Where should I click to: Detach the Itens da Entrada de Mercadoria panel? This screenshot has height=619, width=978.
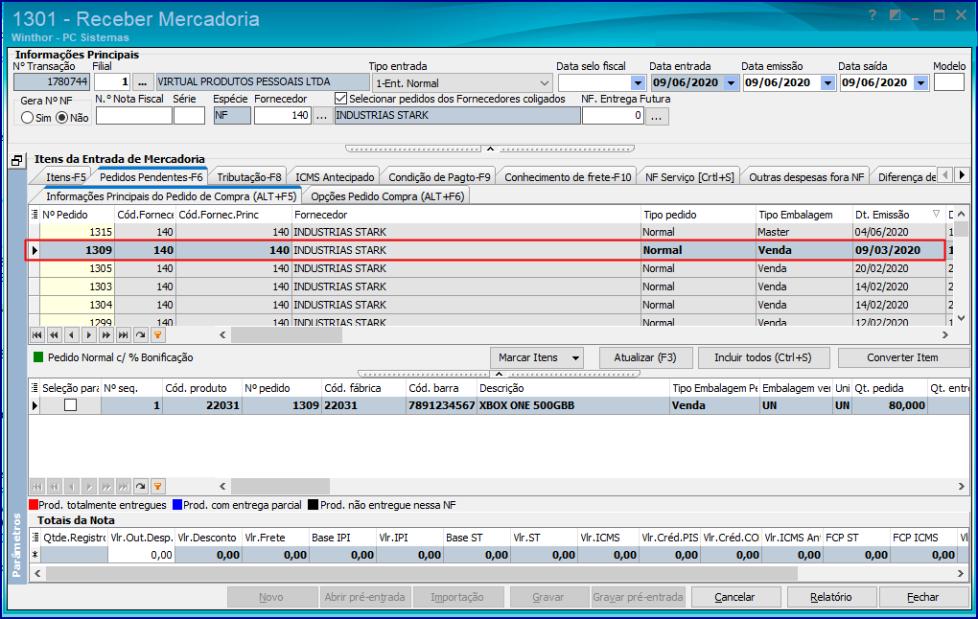[x=17, y=161]
